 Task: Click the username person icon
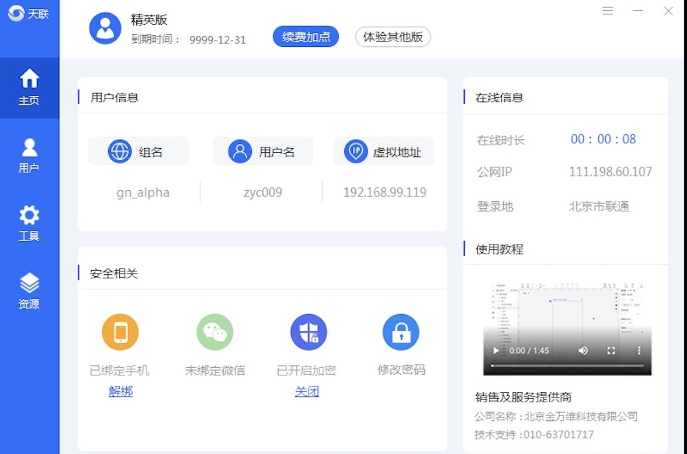pos(240,152)
